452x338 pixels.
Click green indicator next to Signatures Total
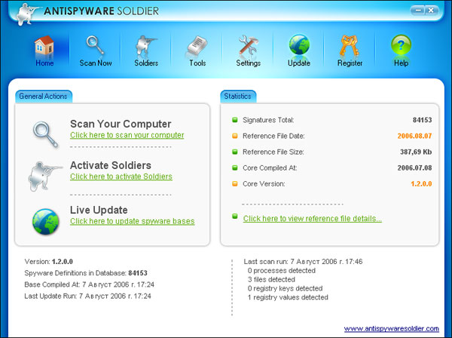tap(235, 120)
